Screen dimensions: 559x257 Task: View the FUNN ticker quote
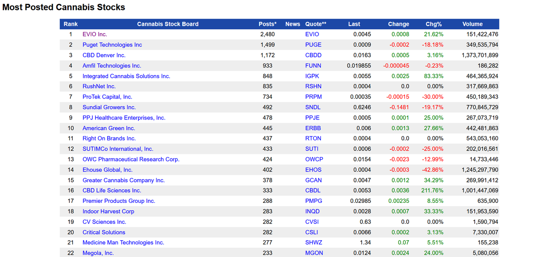(313, 66)
